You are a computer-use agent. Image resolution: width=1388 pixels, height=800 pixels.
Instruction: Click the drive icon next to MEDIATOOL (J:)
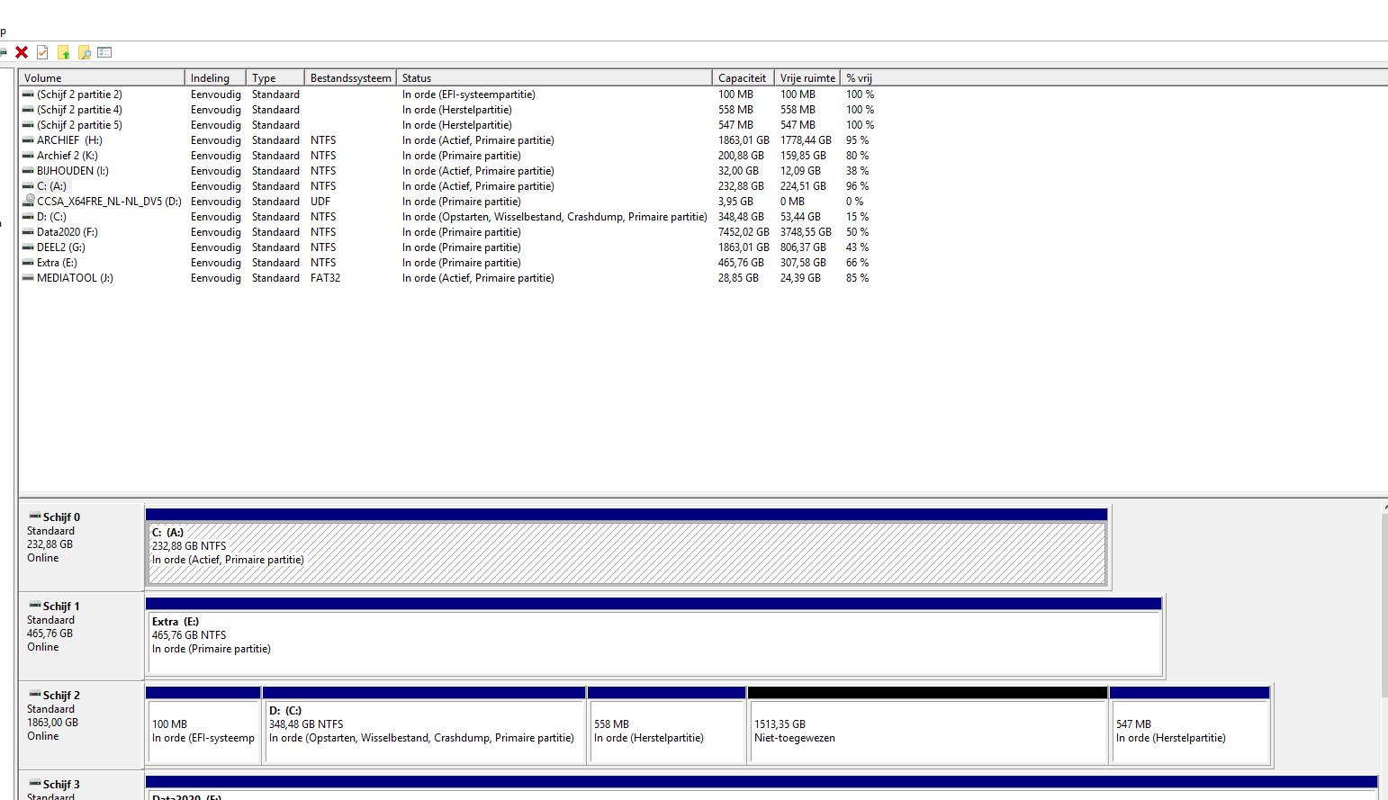tap(28, 278)
